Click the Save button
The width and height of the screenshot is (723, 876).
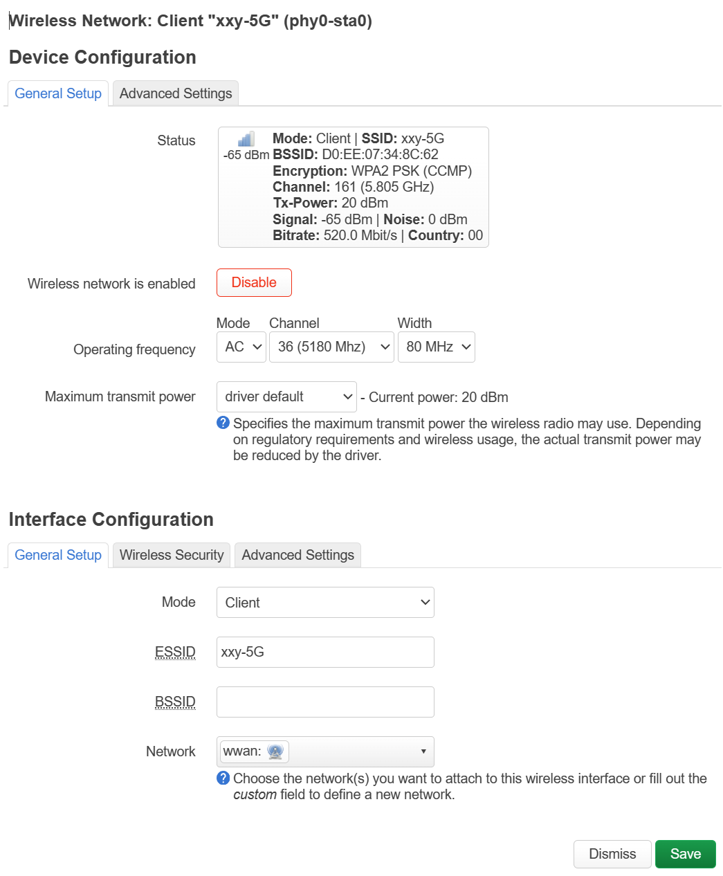tap(685, 854)
